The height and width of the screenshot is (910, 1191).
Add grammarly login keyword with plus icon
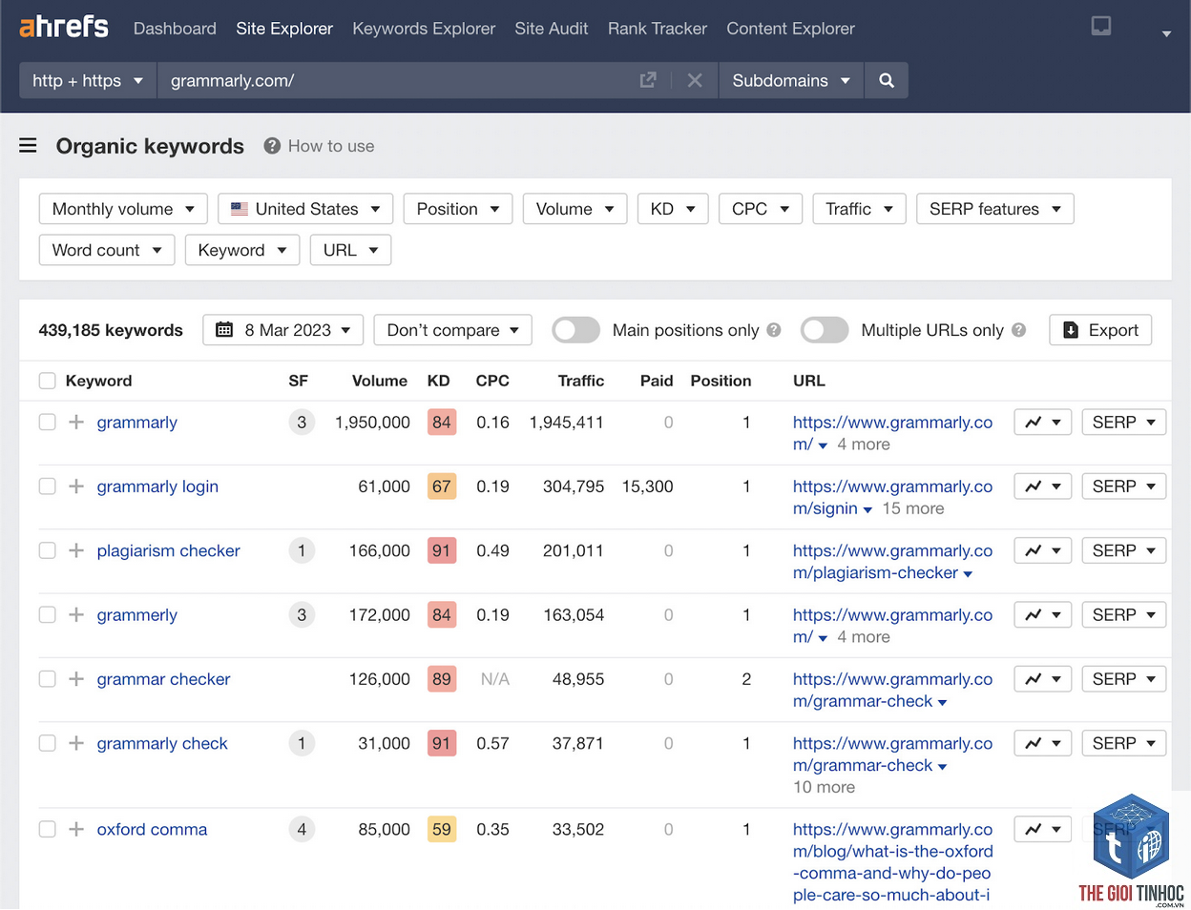[76, 486]
